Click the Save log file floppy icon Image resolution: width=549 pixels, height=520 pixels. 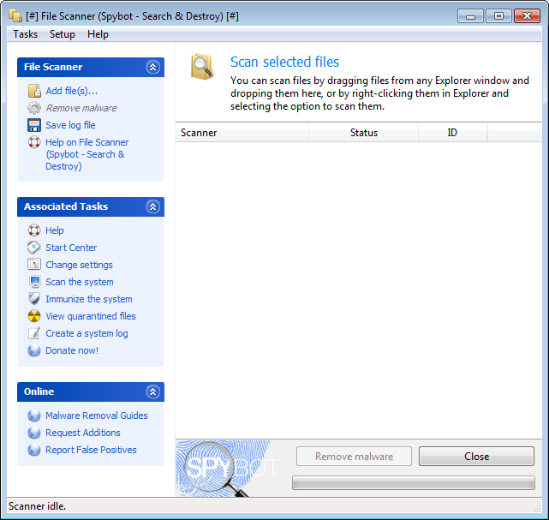point(34,125)
